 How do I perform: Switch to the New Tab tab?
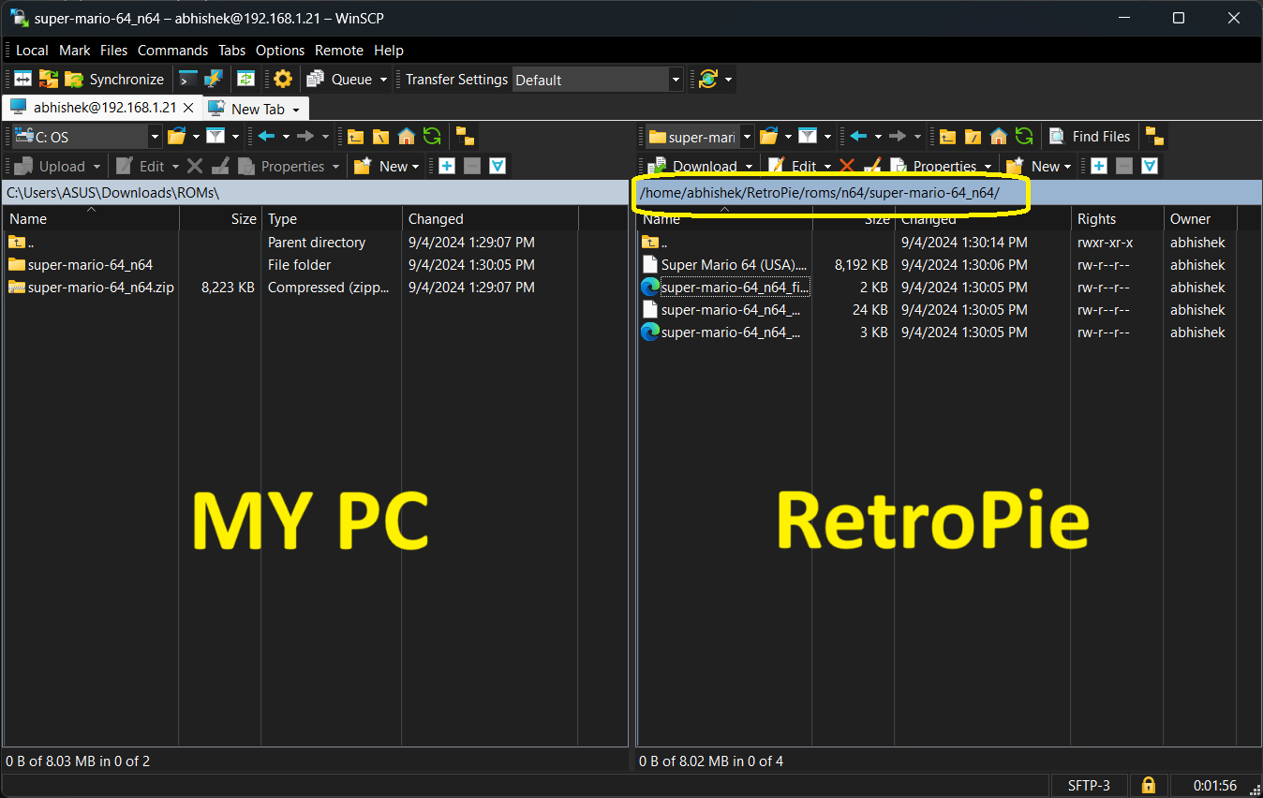[257, 109]
